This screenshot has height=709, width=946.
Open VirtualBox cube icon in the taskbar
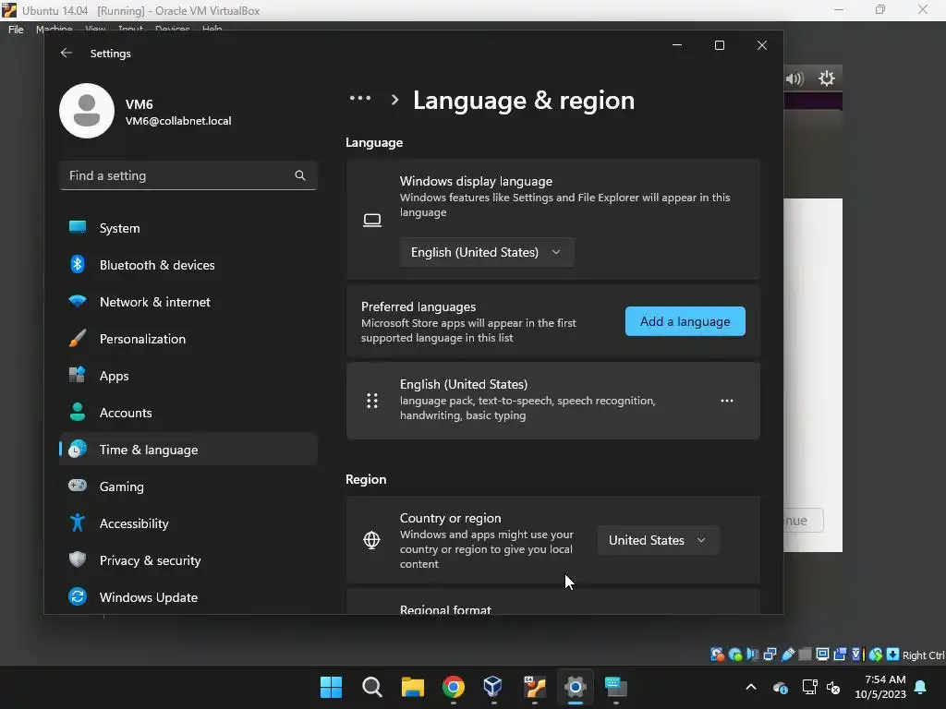493,687
